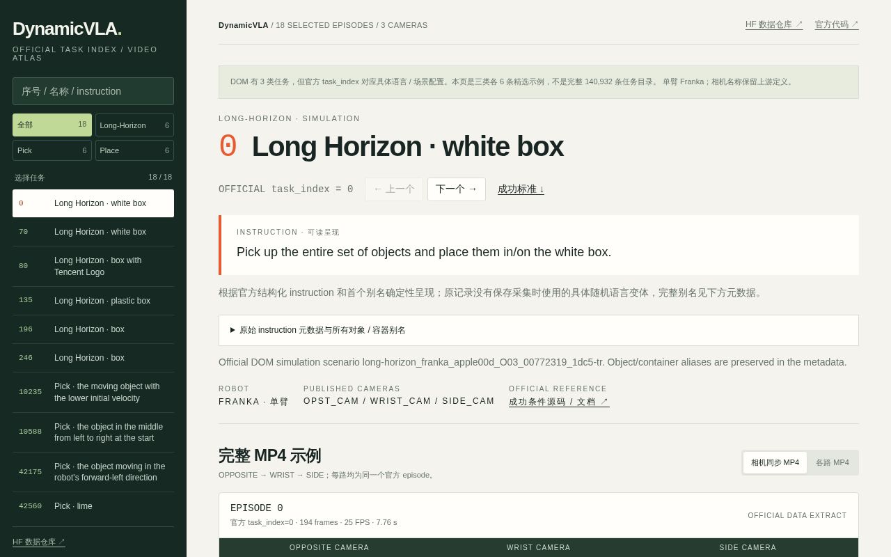Click DynamicVLA breadcrumb in top header

click(244, 25)
